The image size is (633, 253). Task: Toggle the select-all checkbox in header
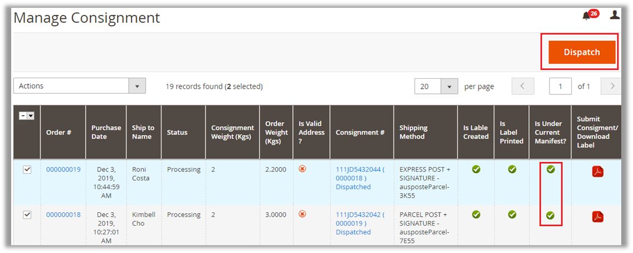tap(23, 116)
